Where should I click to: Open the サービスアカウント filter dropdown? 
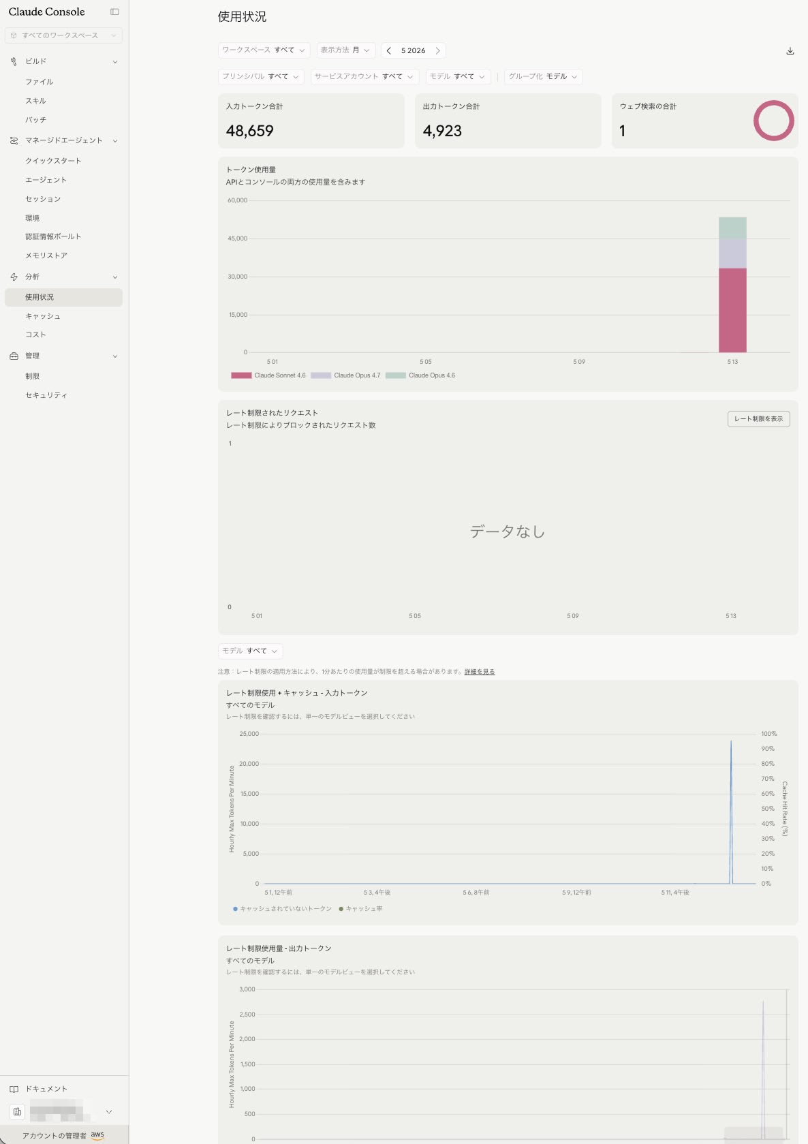pyautogui.click(x=364, y=76)
